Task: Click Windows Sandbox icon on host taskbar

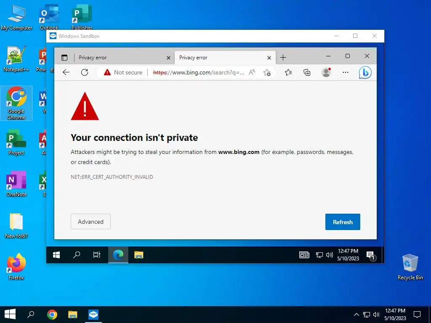Action: pos(93,314)
